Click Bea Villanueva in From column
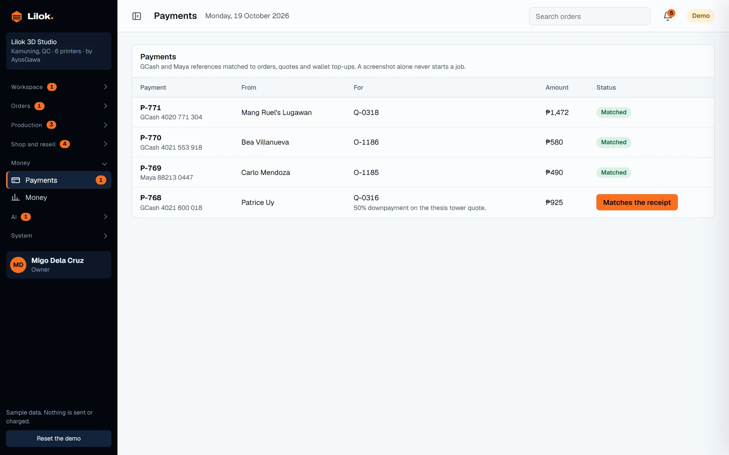This screenshot has height=455, width=729. click(265, 142)
